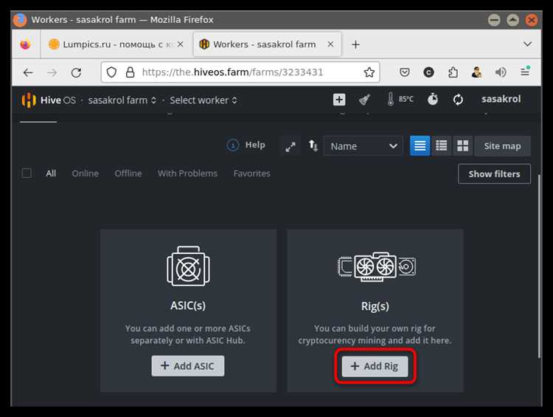Click the round C extension icon
The height and width of the screenshot is (417, 553).
click(x=428, y=72)
